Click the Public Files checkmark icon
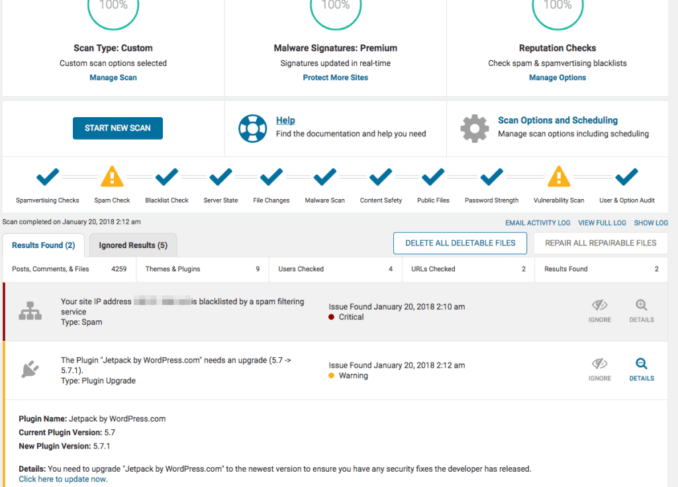 [433, 177]
